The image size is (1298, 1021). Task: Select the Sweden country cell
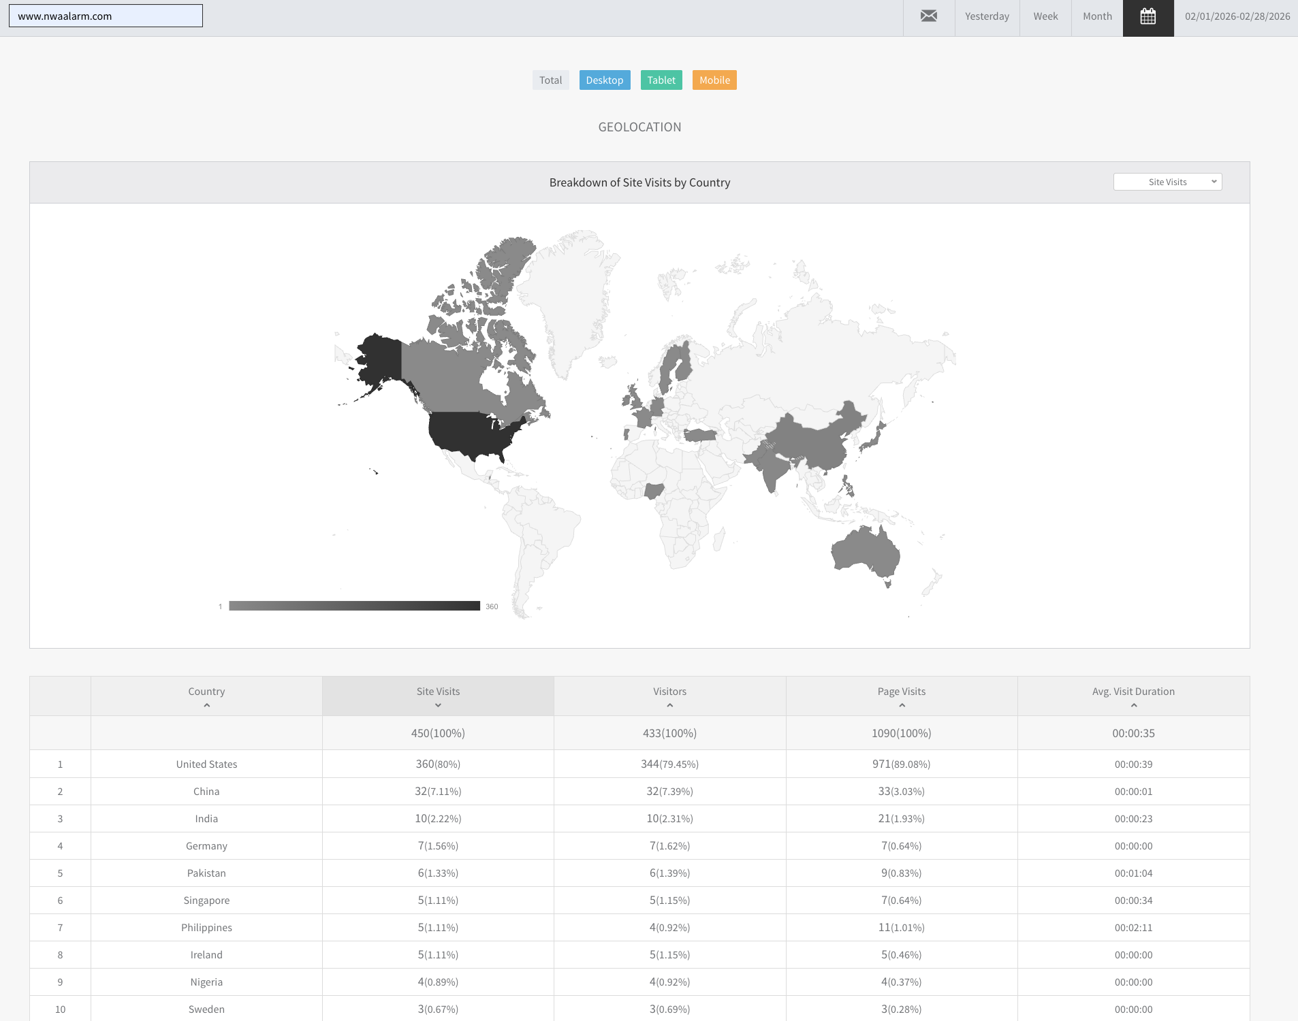tap(206, 1009)
